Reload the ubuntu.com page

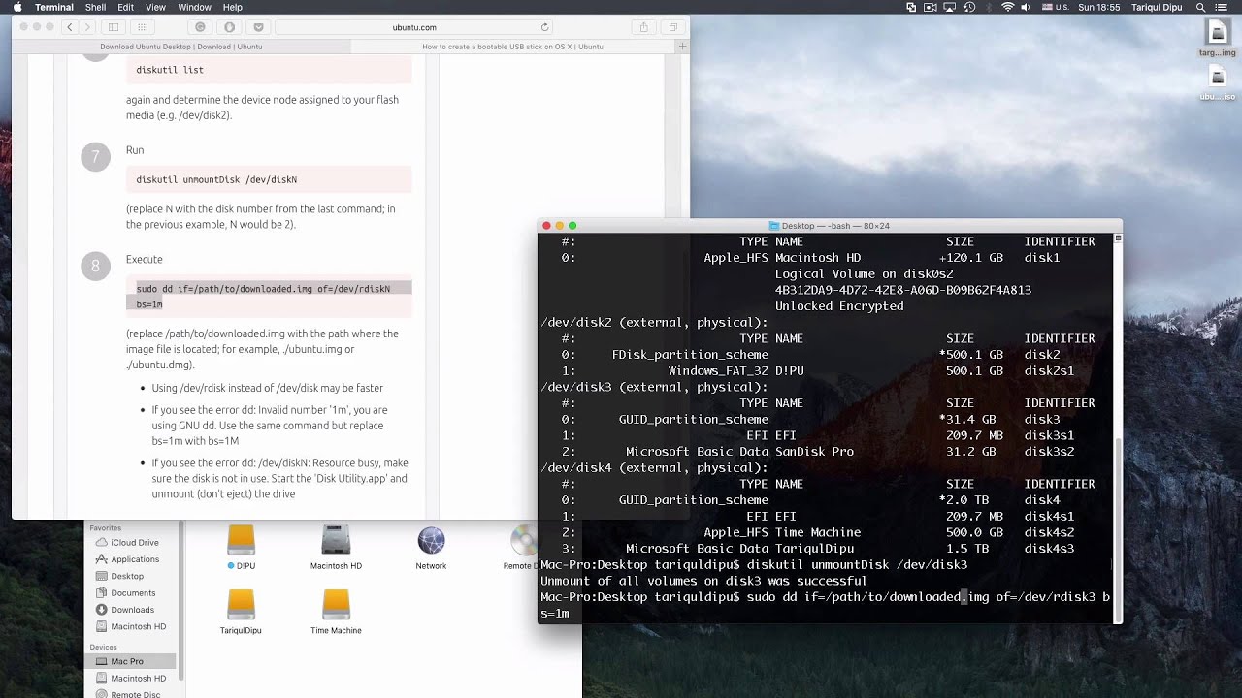(544, 27)
